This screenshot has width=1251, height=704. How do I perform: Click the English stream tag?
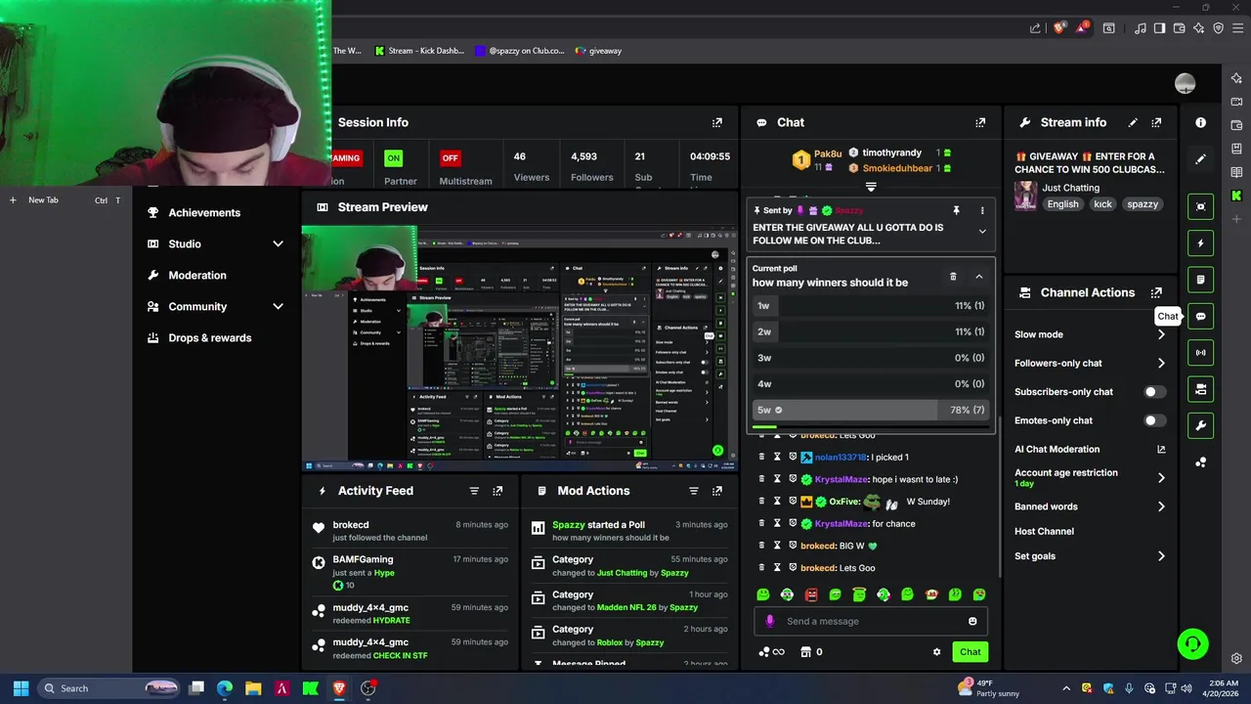pos(1062,204)
